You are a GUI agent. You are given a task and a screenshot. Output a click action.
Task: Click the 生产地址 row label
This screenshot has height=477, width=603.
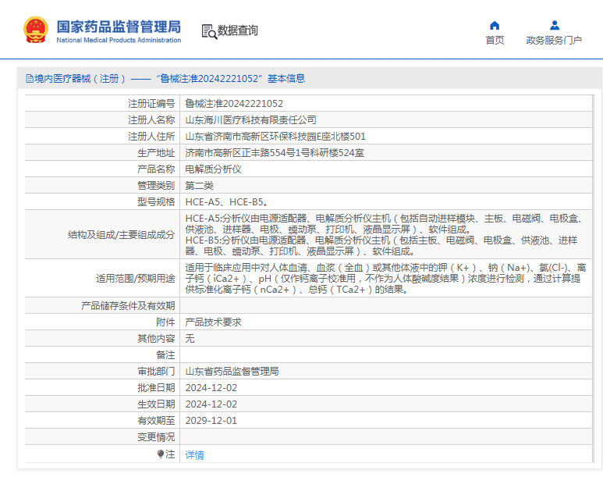pos(156,153)
